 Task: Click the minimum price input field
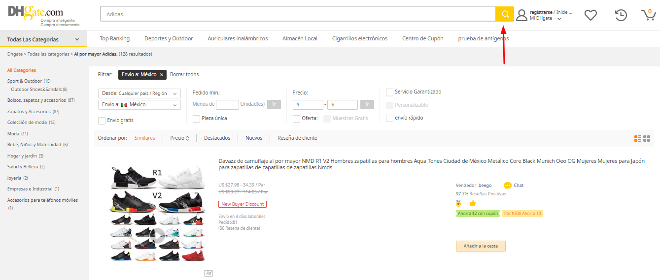point(308,104)
